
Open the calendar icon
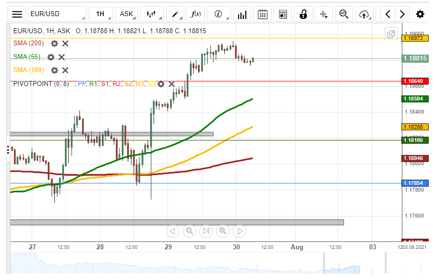(262, 14)
